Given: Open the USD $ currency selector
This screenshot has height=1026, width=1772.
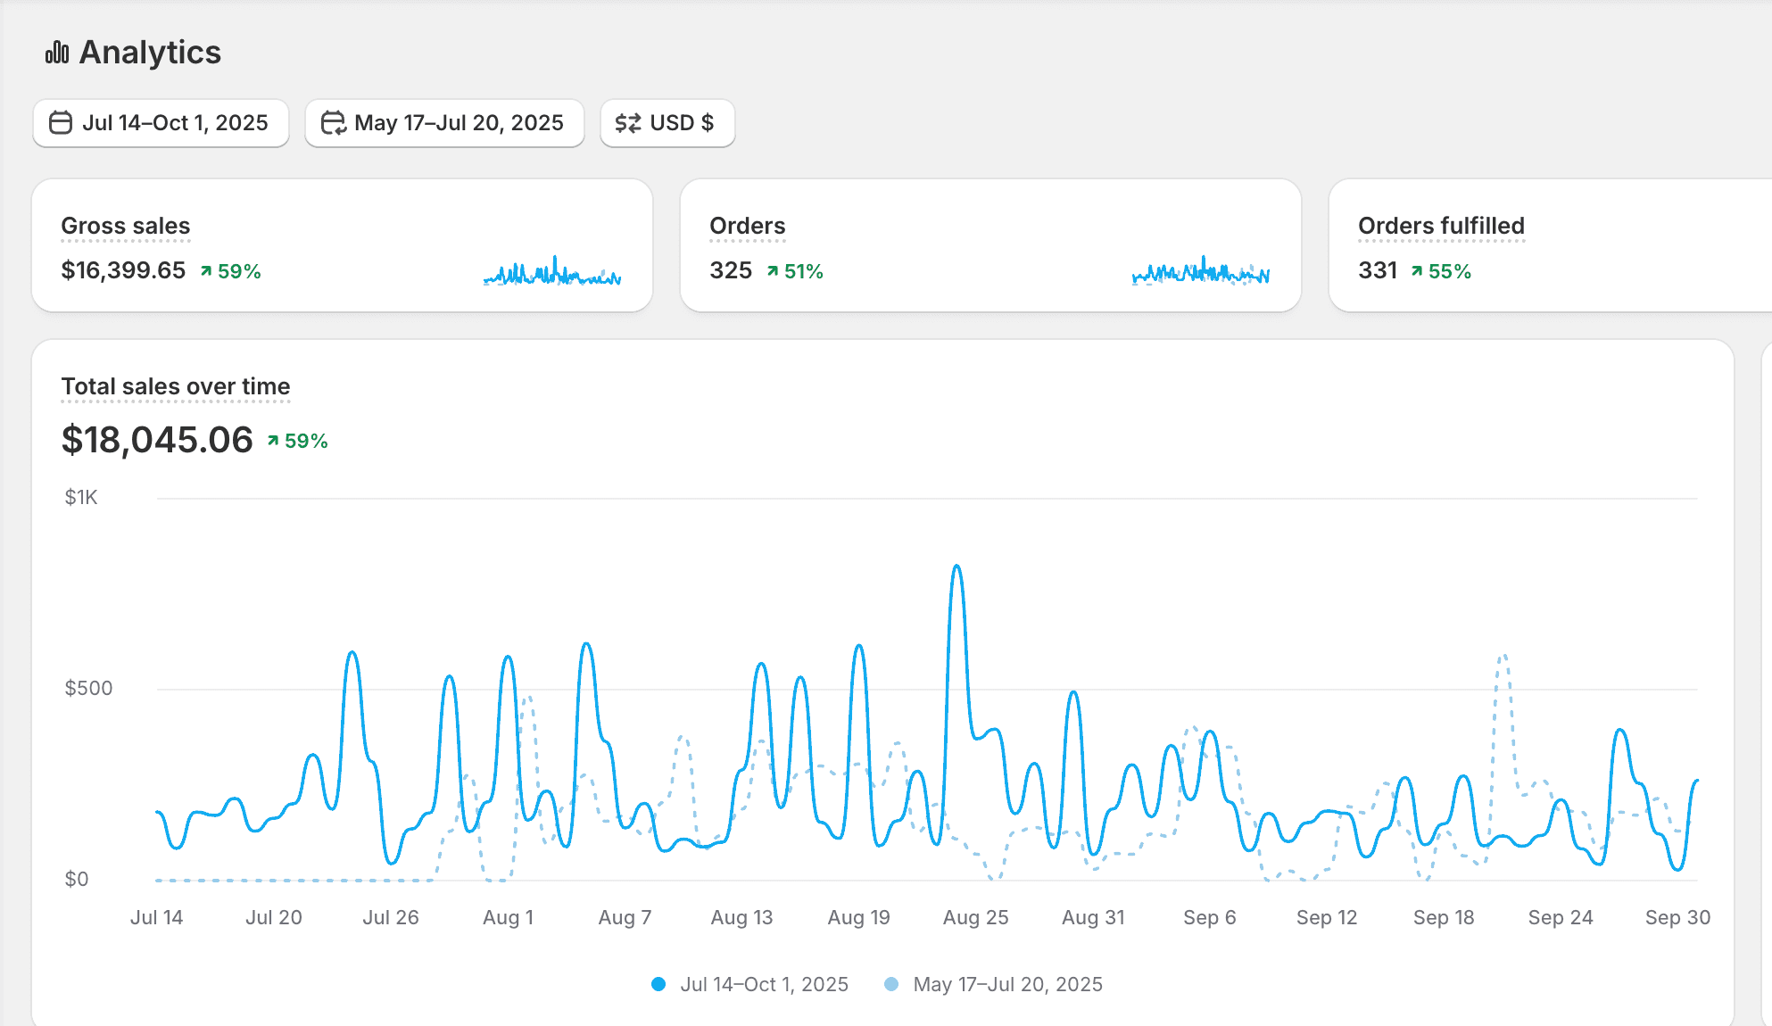Looking at the screenshot, I should (x=681, y=123).
